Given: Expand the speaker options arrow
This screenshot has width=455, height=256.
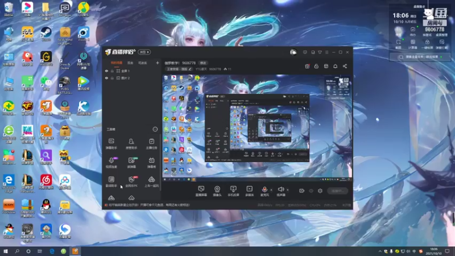Looking at the screenshot, I should pyautogui.click(x=288, y=190).
